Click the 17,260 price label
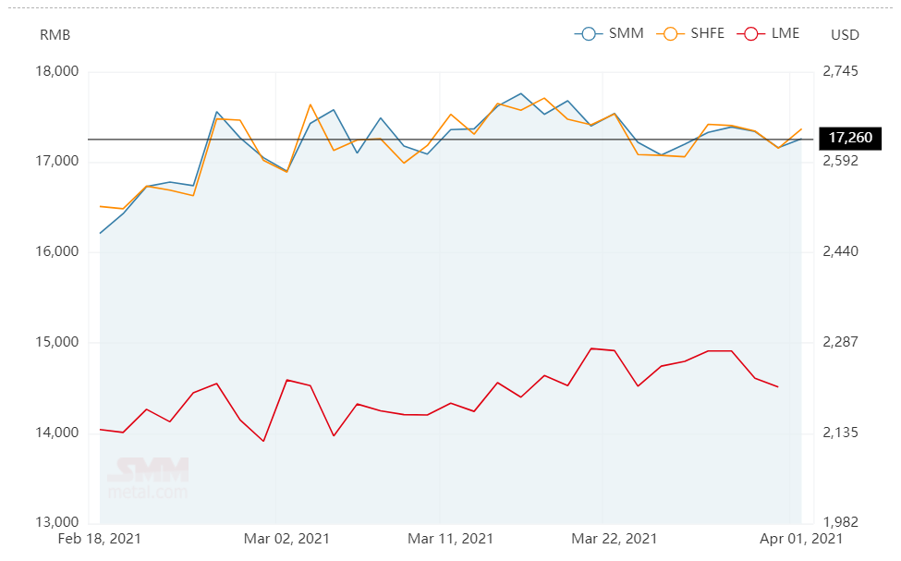901x561 pixels. 850,138
